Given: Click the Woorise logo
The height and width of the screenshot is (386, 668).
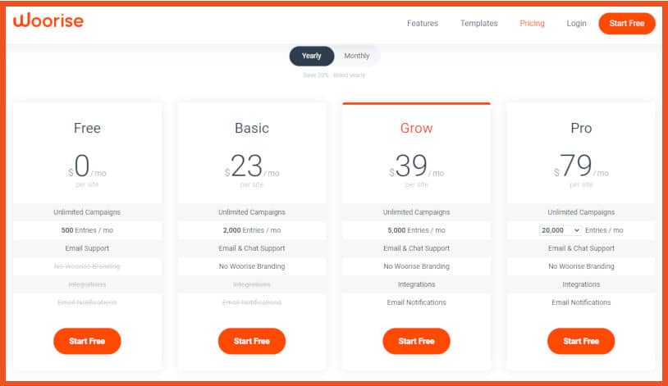Looking at the screenshot, I should tap(48, 20).
